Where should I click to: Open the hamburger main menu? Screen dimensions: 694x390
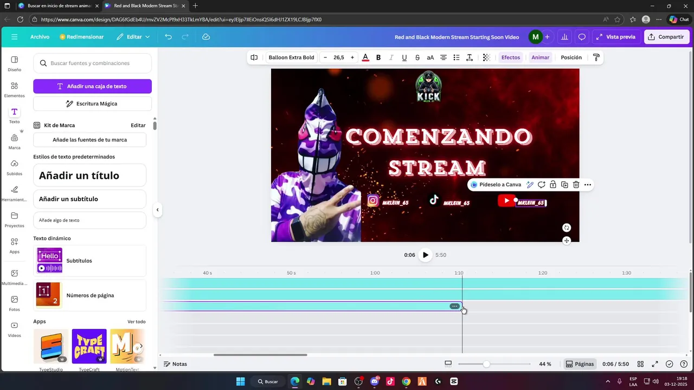coord(15,37)
